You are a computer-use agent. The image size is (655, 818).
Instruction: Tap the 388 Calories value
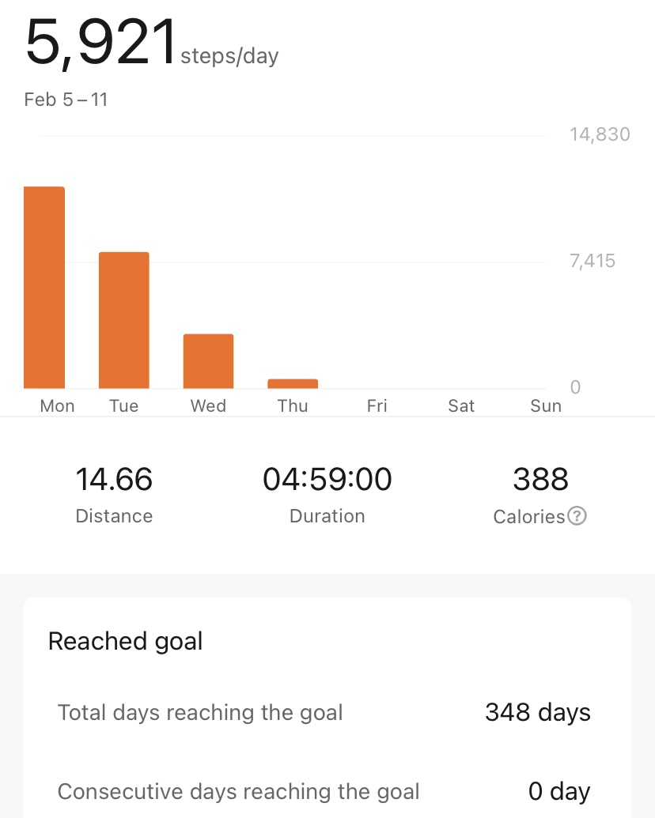pyautogui.click(x=540, y=479)
